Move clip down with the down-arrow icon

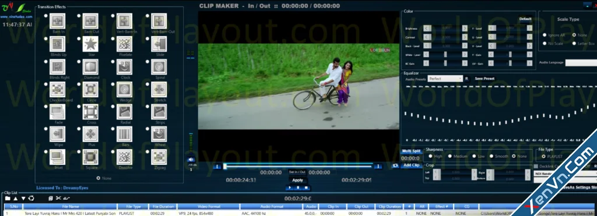(x=23, y=199)
